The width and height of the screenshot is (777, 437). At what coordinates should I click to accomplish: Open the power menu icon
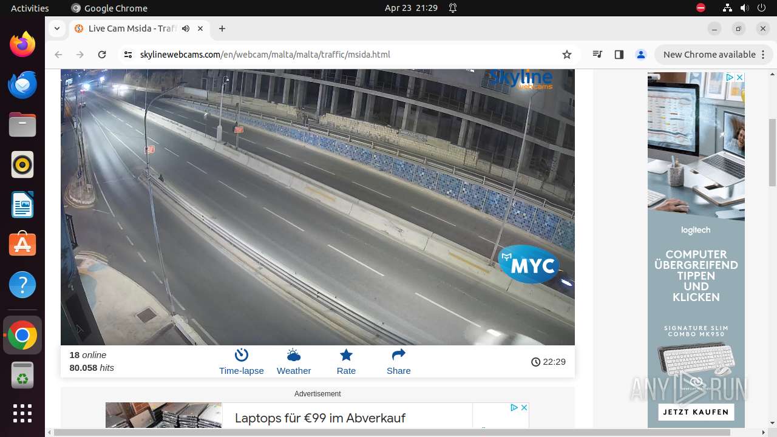click(x=761, y=8)
